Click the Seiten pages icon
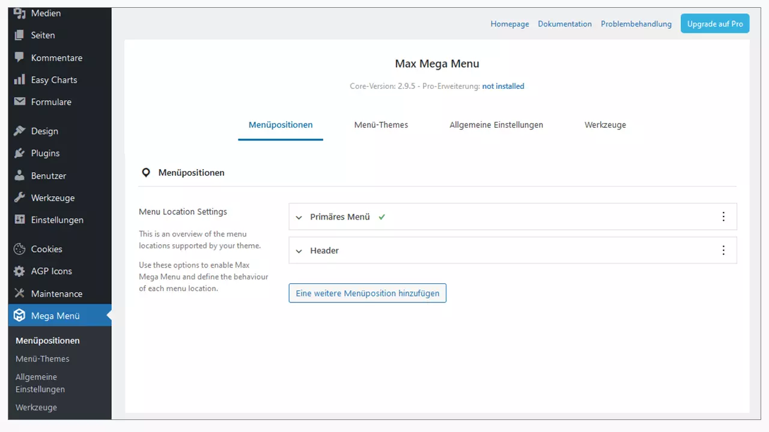 [19, 35]
